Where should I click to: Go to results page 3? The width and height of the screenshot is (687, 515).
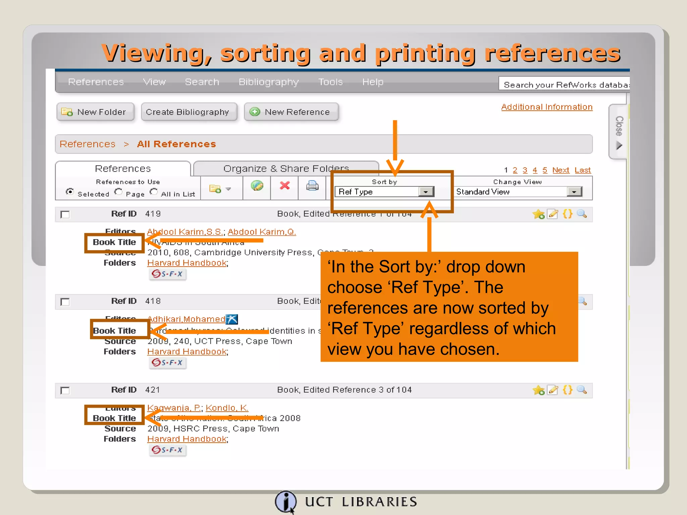525,170
